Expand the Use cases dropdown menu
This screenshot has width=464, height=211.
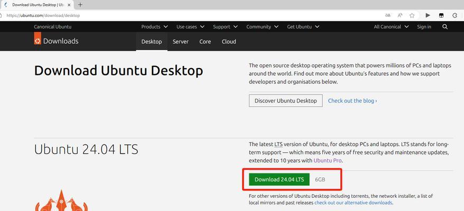[x=190, y=26]
